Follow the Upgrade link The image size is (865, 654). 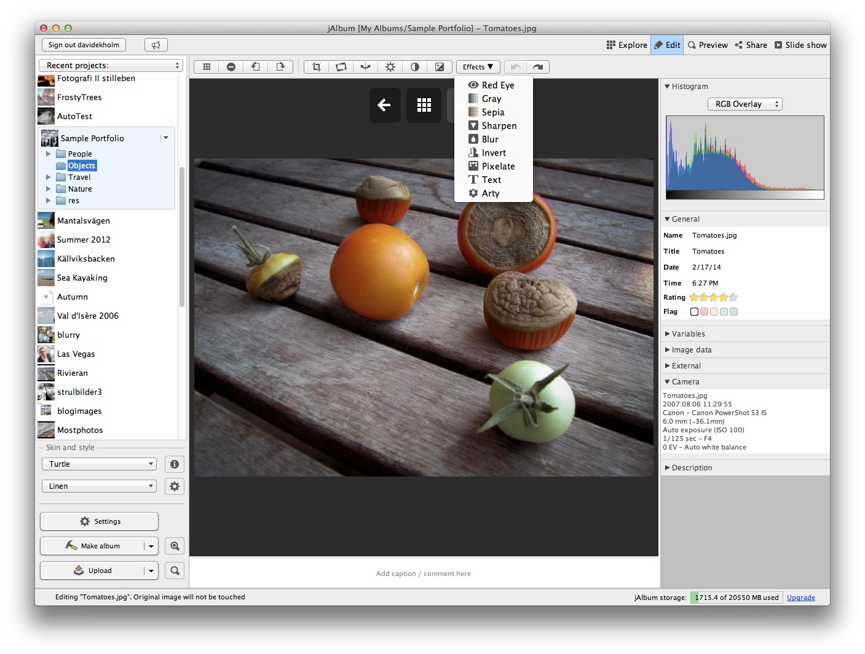[x=801, y=598]
